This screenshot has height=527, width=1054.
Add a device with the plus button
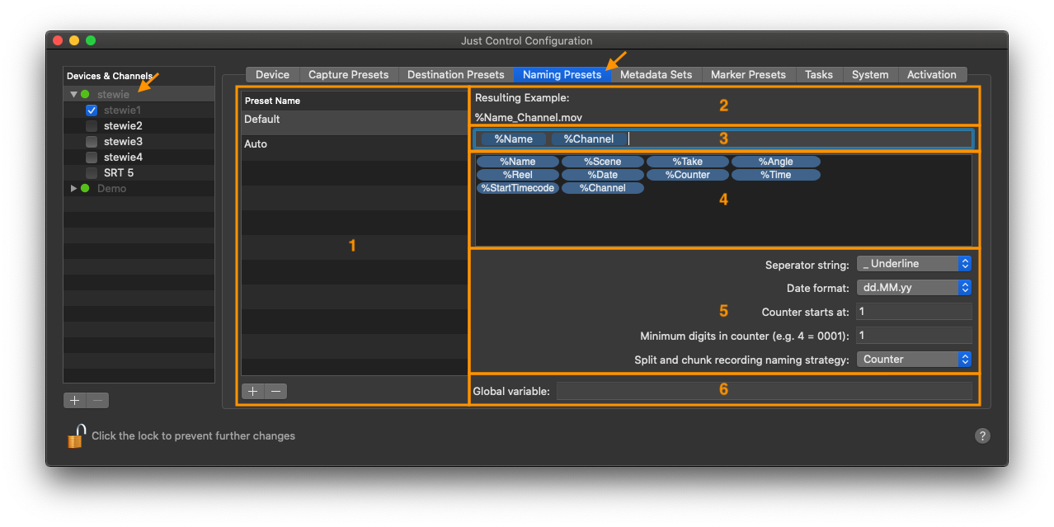click(x=75, y=400)
